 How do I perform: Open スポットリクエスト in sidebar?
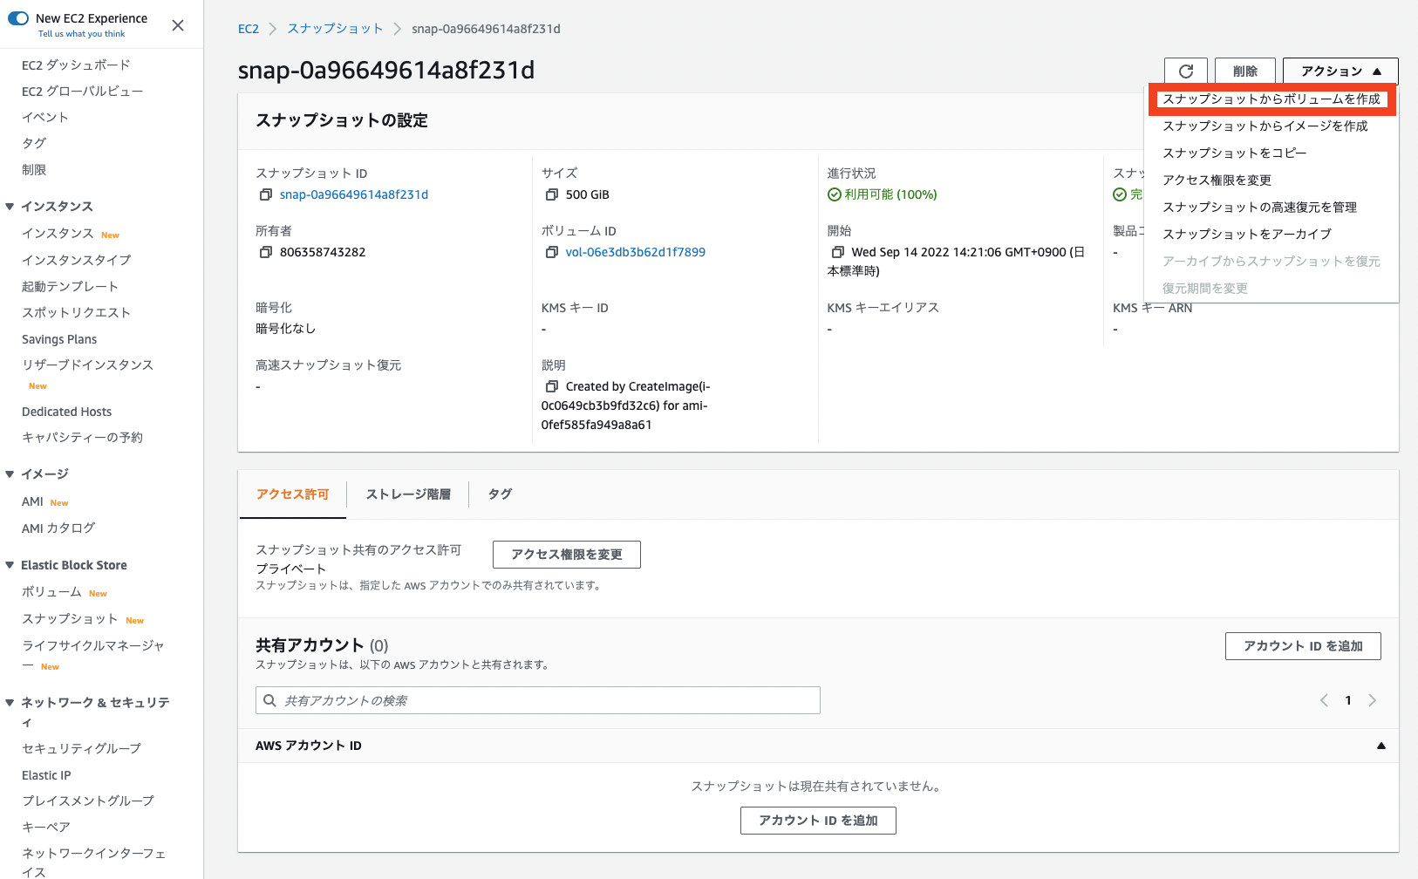(76, 313)
